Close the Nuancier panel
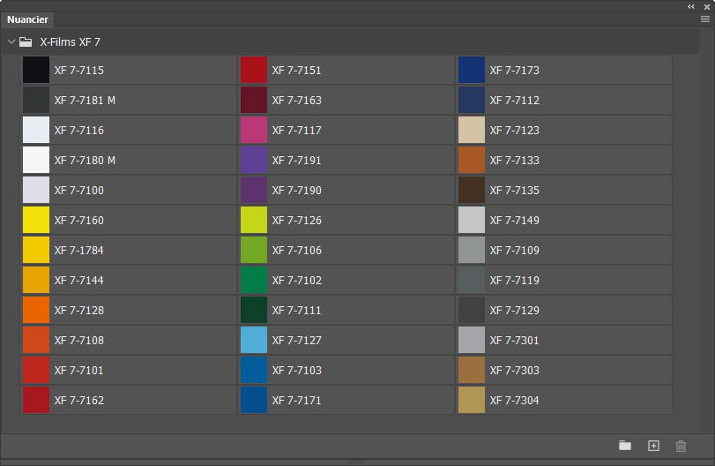The height and width of the screenshot is (466, 715). (x=707, y=7)
